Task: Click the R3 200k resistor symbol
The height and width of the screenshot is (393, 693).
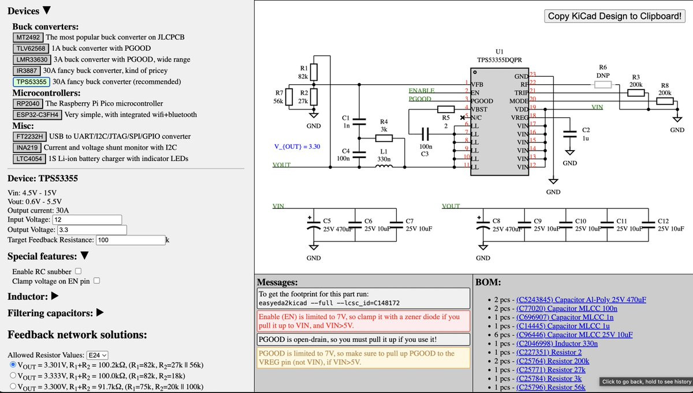Action: click(x=636, y=92)
